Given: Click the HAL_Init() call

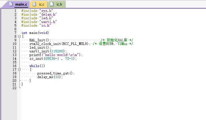Looking at the screenshot, I should point(40,40).
